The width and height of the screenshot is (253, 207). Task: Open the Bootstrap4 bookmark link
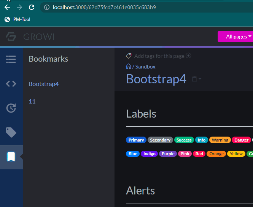click(44, 84)
